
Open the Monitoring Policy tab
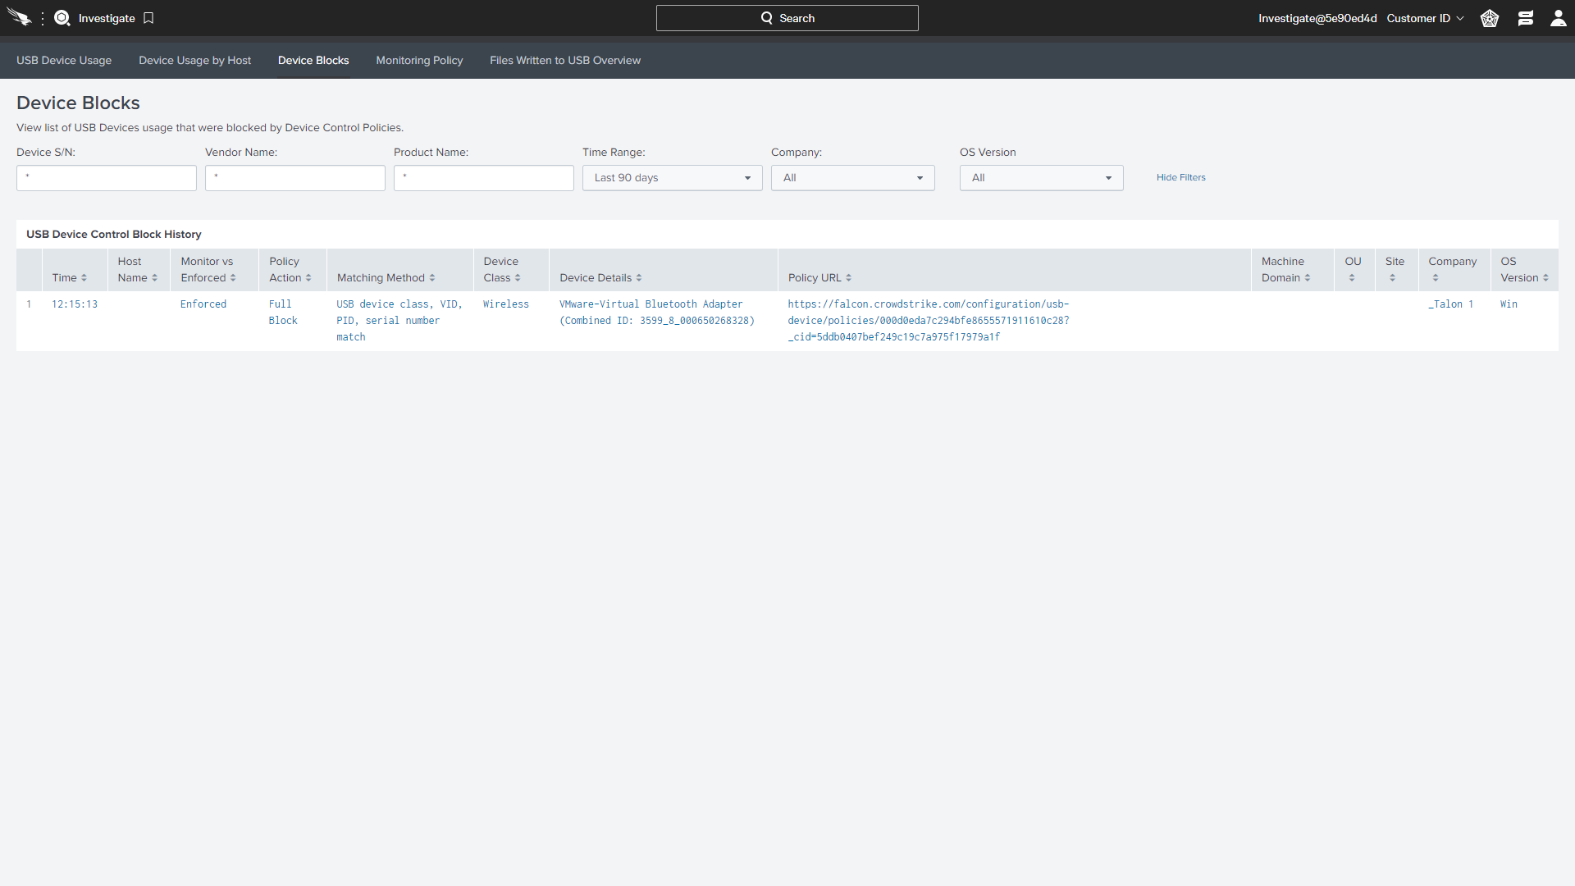tap(419, 61)
